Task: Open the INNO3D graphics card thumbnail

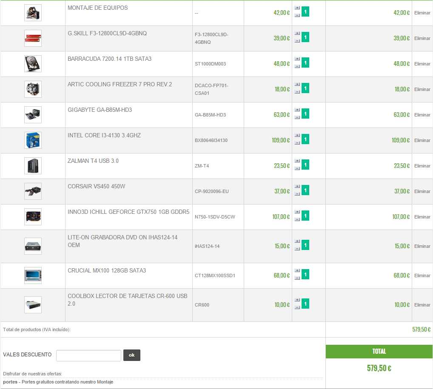Action: pyautogui.click(x=33, y=217)
